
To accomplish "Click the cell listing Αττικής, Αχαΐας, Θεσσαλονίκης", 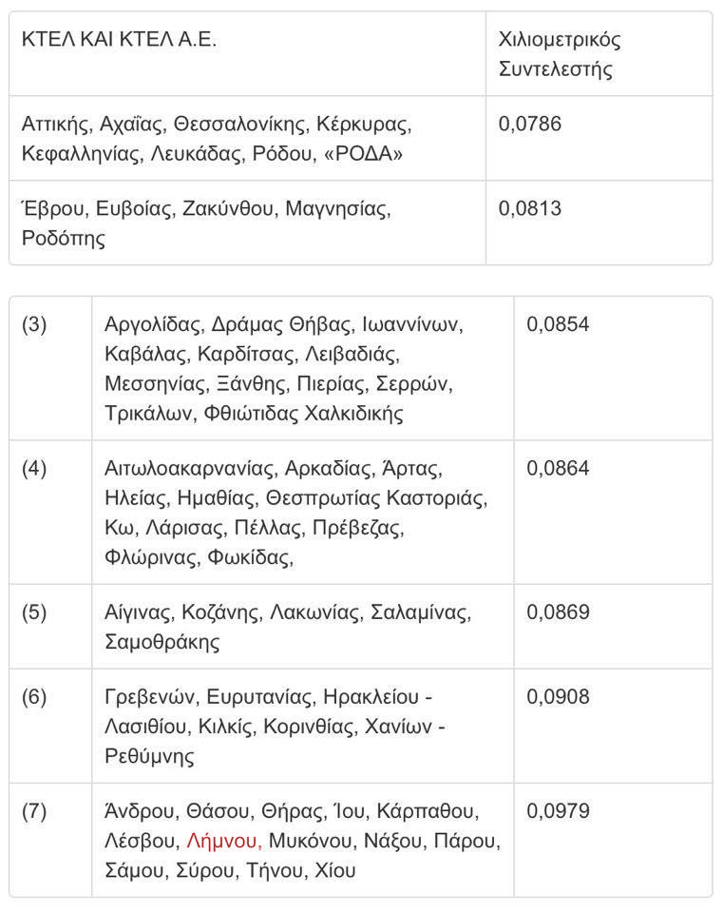I will pyautogui.click(x=216, y=138).
